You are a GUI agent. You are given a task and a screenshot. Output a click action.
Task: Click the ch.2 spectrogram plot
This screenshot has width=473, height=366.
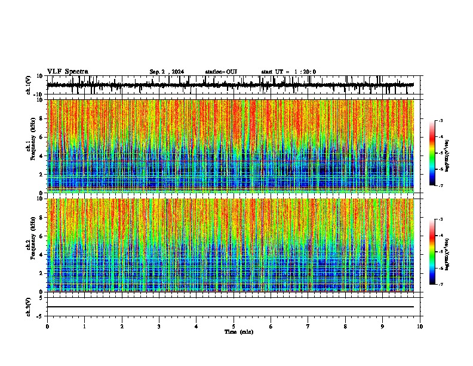[231, 245]
